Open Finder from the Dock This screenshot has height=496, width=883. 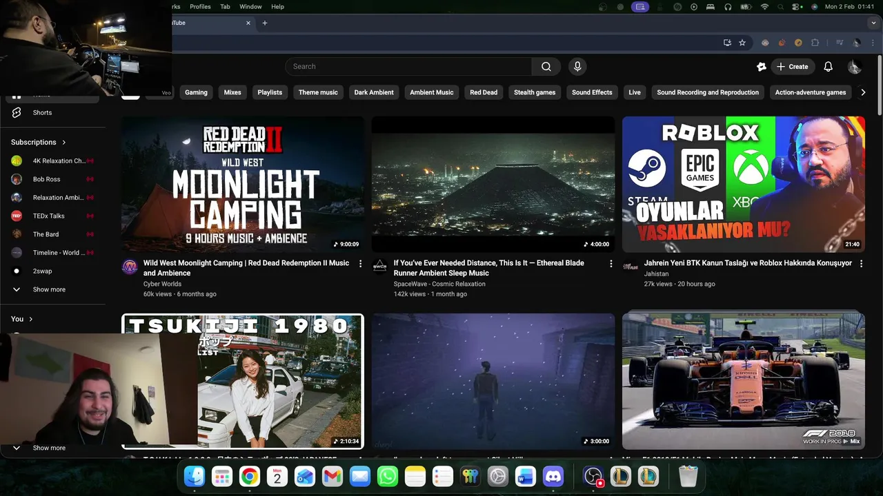click(195, 476)
